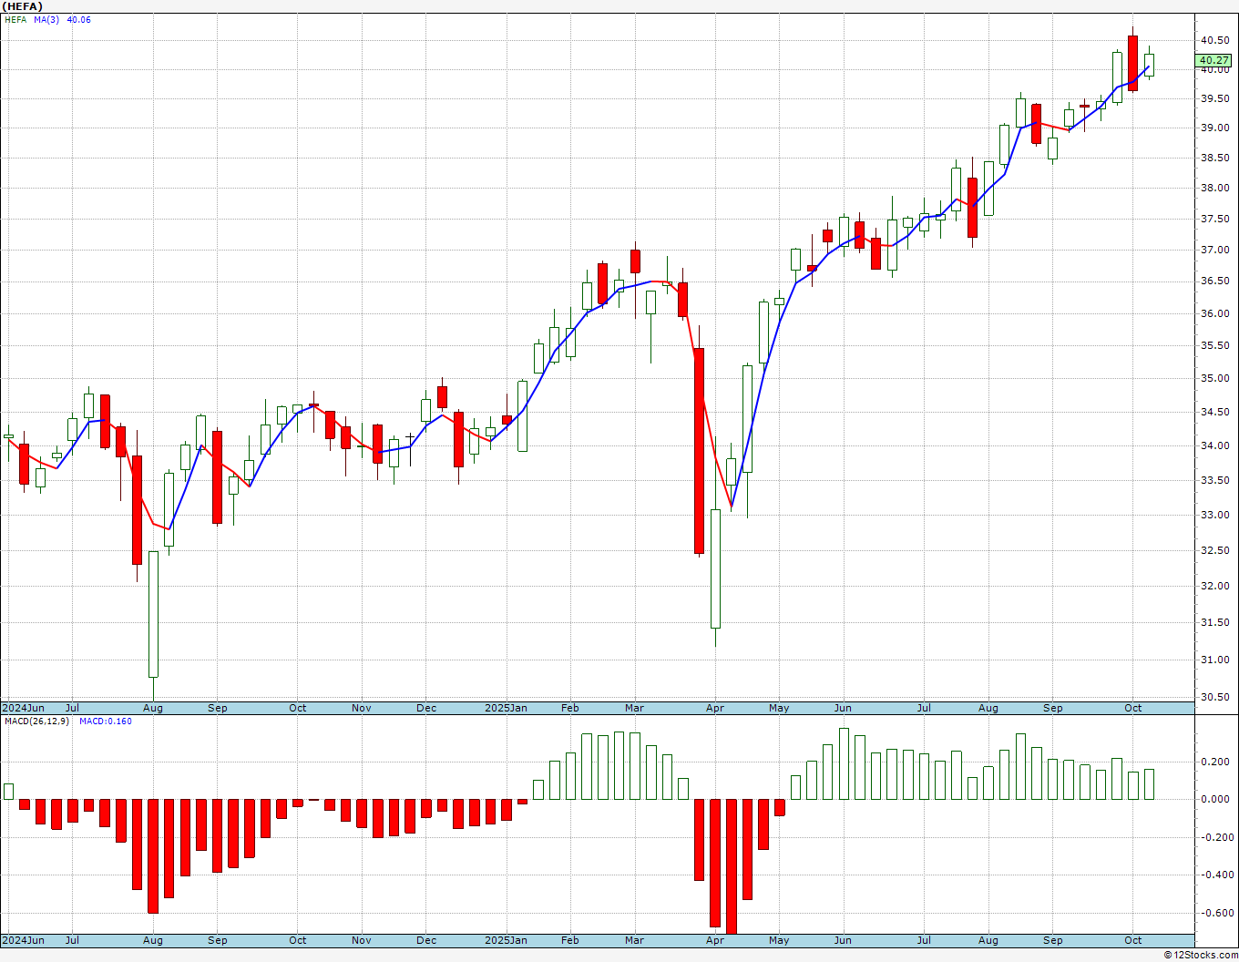Click the (HEFA) chart title
The image size is (1239, 962).
23,6
